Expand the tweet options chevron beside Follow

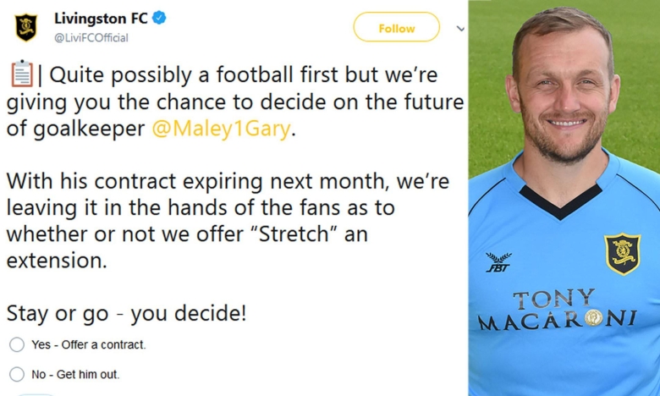[460, 29]
